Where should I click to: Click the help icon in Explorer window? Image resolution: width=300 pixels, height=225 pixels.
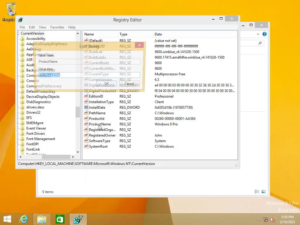pos(265,34)
